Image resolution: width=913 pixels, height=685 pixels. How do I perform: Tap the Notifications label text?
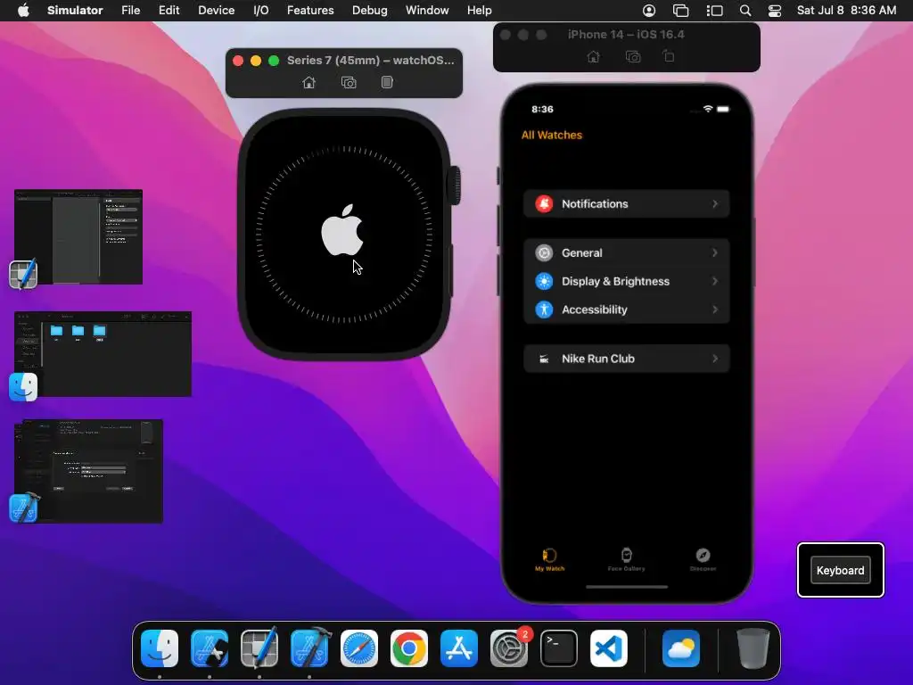595,204
